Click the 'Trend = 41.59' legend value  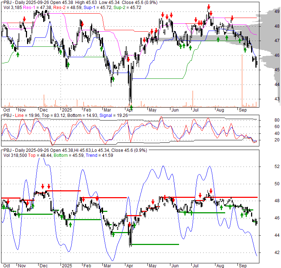coord(99,155)
